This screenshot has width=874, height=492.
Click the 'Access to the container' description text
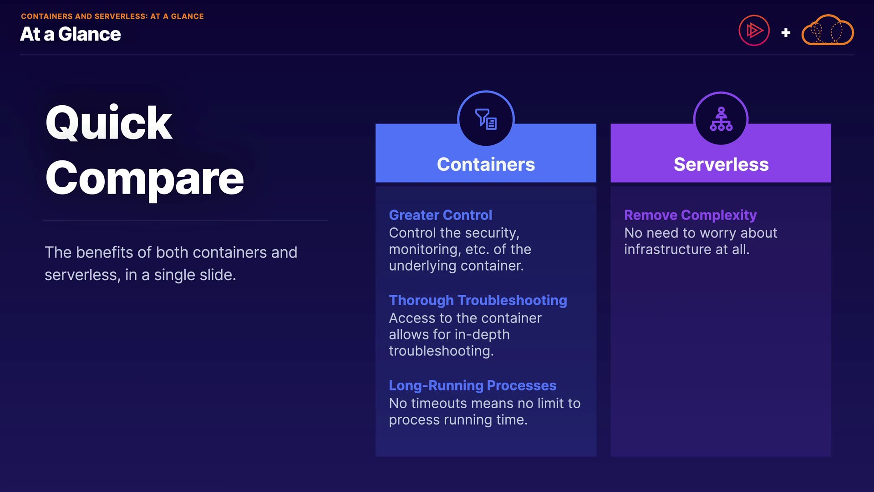(465, 334)
